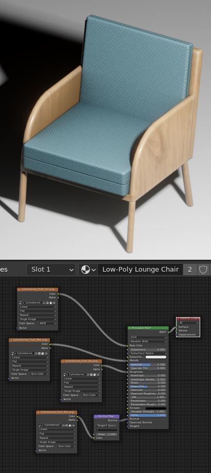Toggle fake user in Met.png node
Image resolution: width=211 pixels, height=473 pixels.
(36, 353)
